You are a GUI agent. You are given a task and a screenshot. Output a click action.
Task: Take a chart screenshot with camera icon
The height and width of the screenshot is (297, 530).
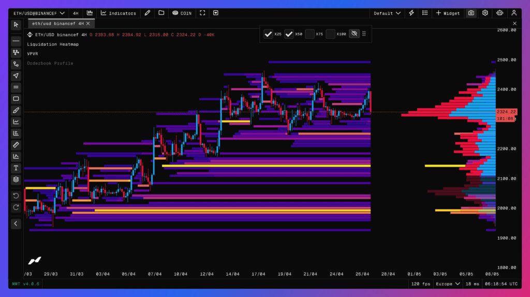click(471, 13)
